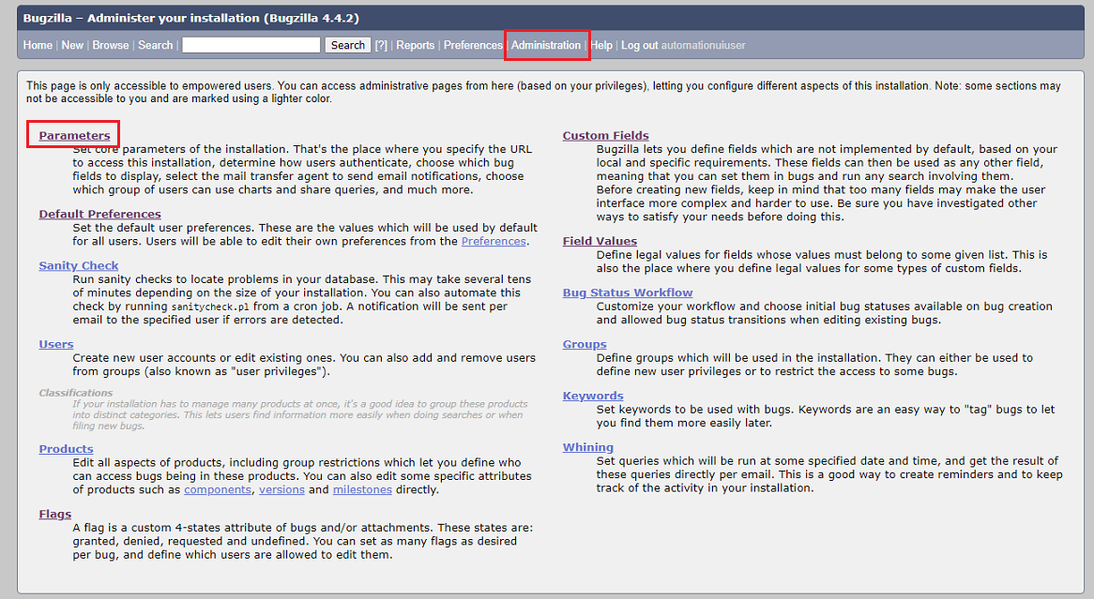This screenshot has width=1094, height=599.
Task: Open the [?] quick search help
Action: click(381, 45)
